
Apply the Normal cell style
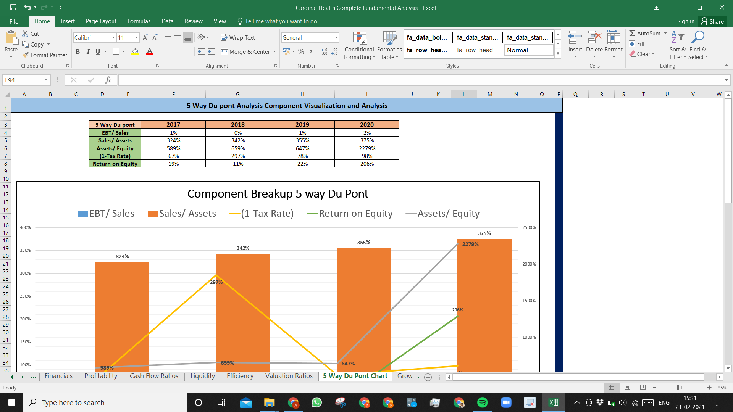tap(529, 50)
